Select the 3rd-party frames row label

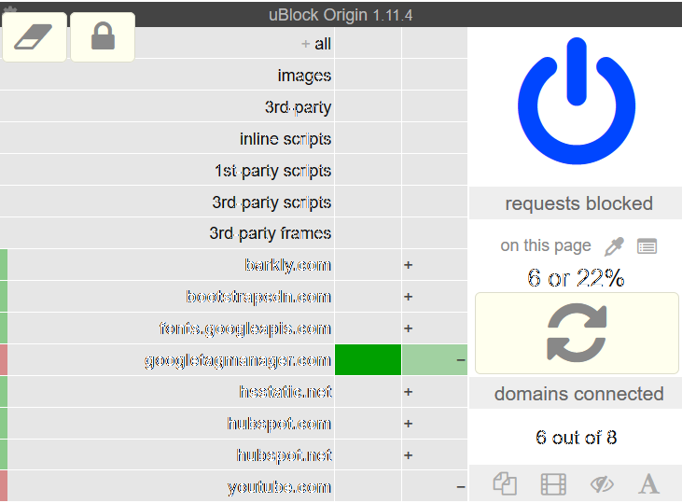pos(271,233)
